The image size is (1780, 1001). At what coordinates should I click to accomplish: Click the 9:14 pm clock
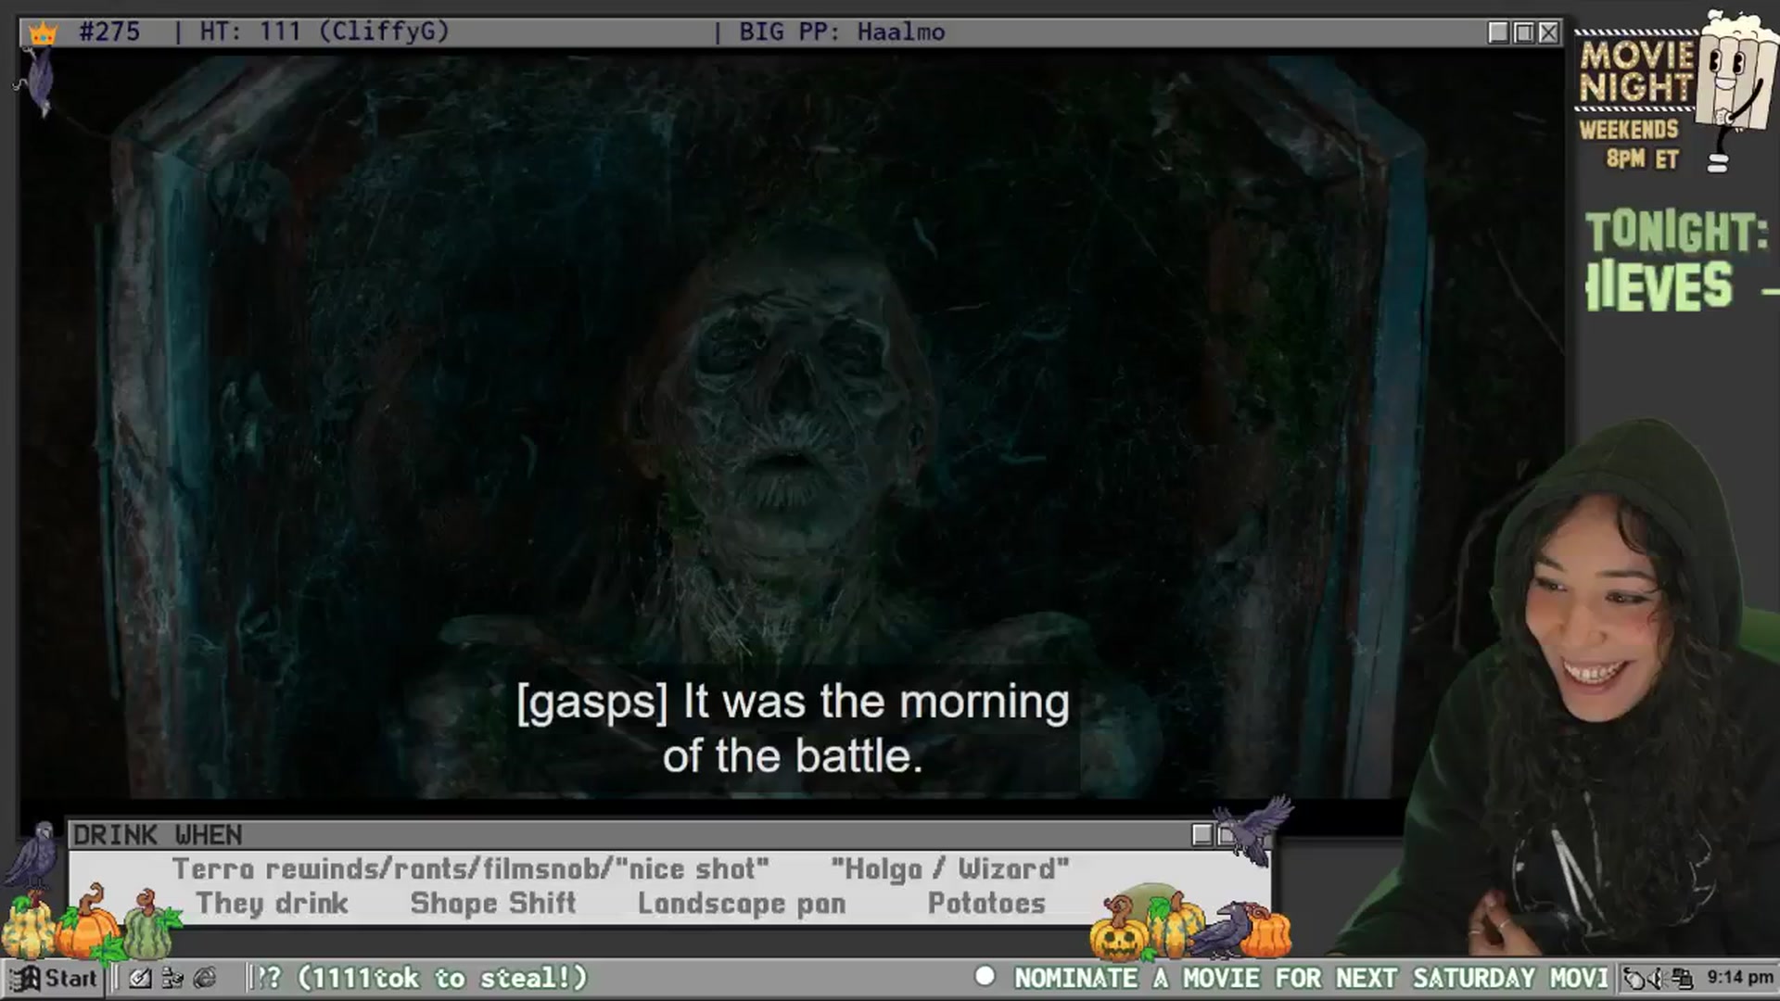(1739, 978)
